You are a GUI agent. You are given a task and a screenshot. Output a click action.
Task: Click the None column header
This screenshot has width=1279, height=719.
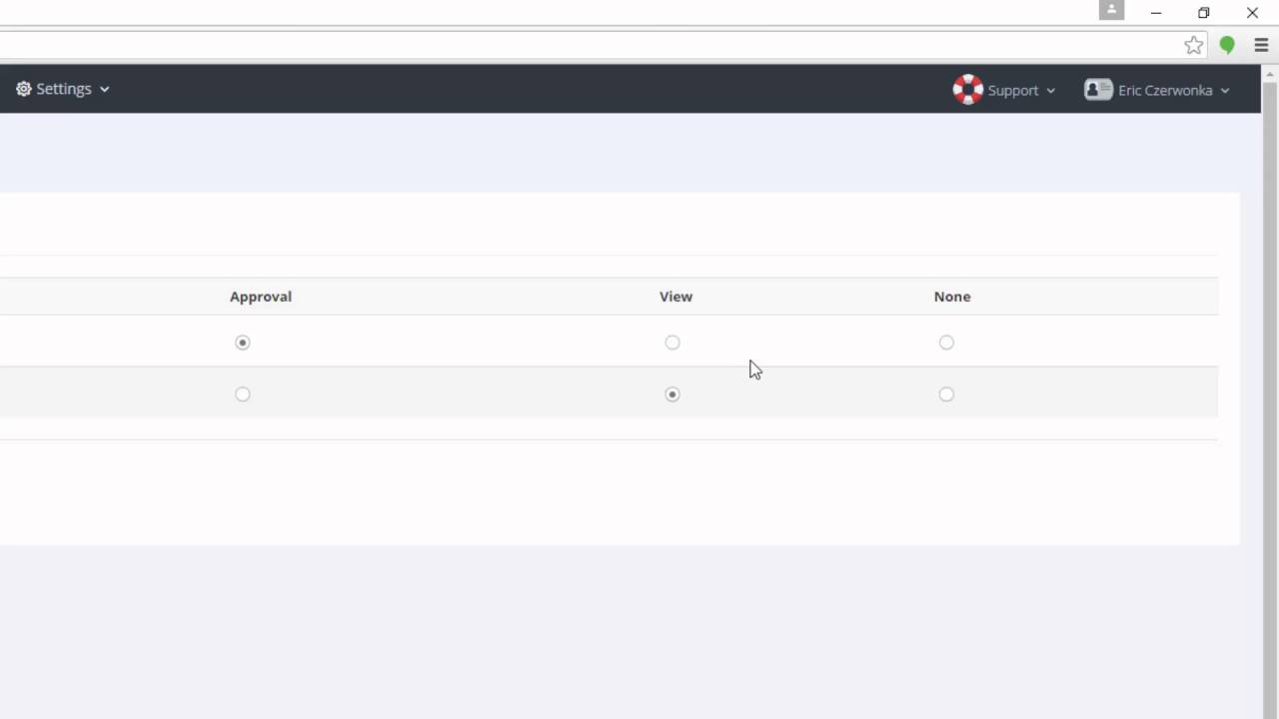coord(952,297)
